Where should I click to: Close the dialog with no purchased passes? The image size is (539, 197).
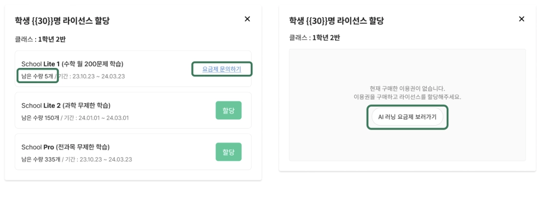[x=521, y=19]
